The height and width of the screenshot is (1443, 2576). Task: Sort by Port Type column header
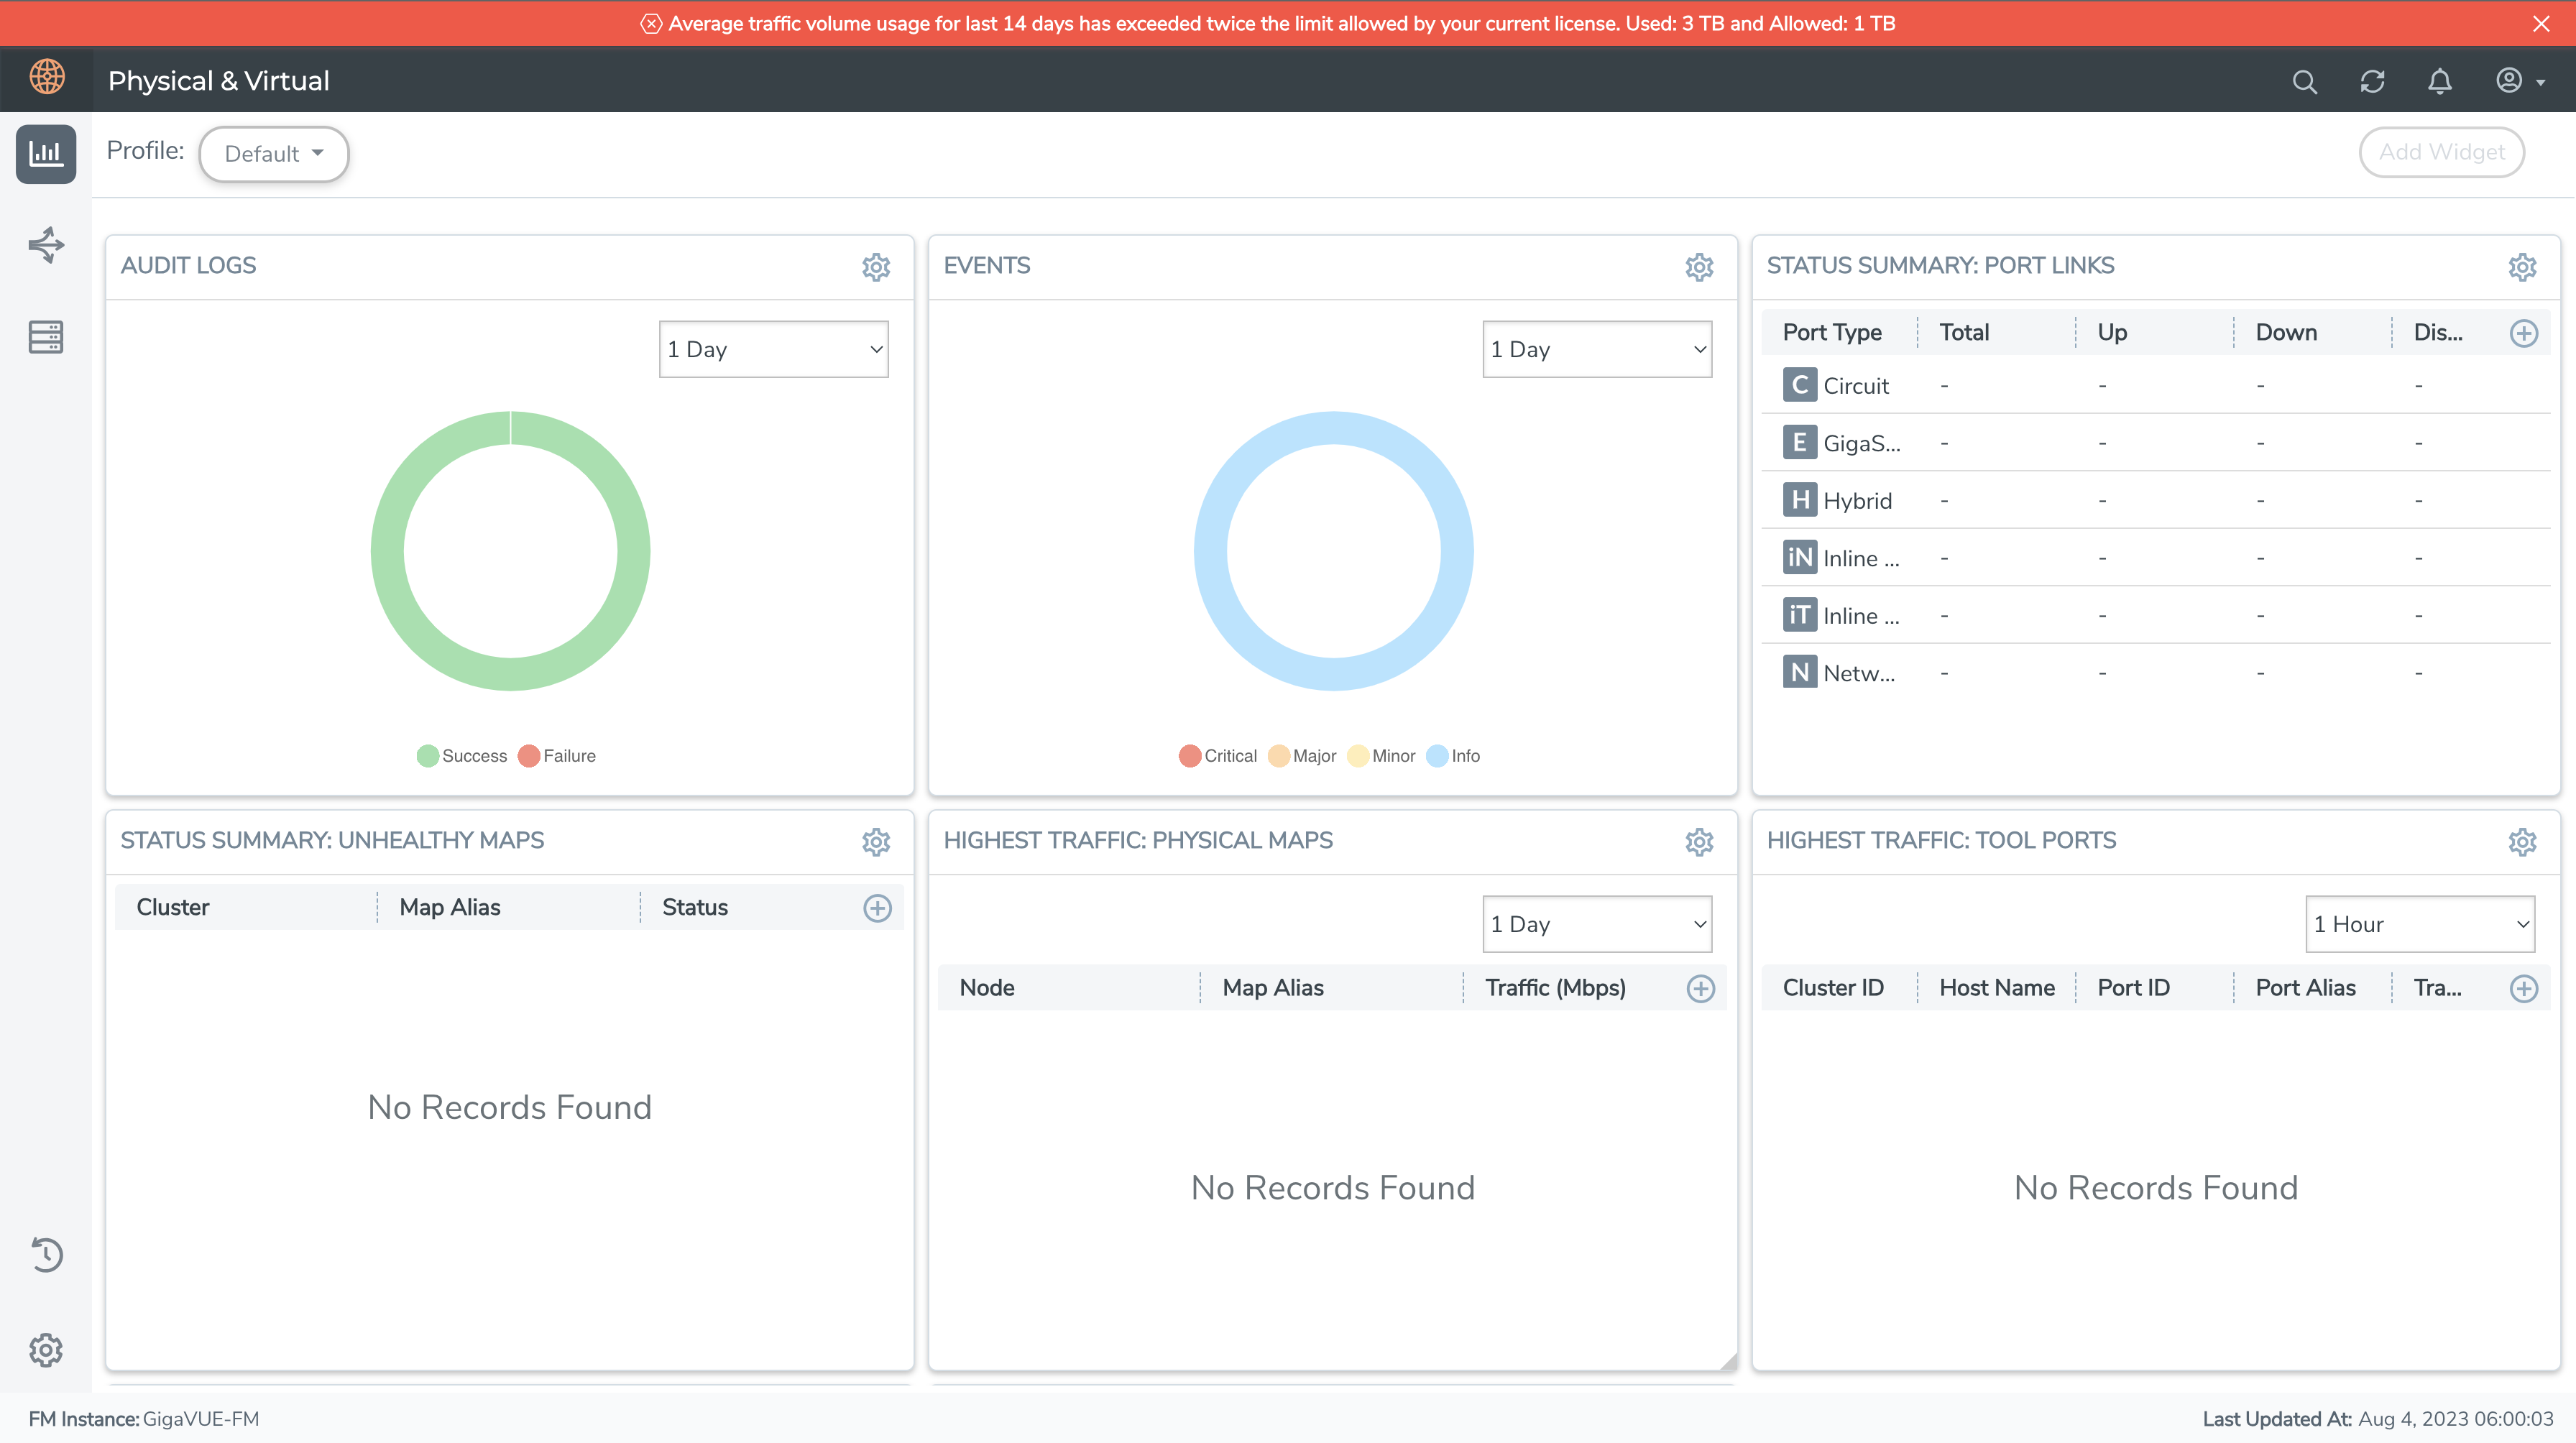point(1832,333)
